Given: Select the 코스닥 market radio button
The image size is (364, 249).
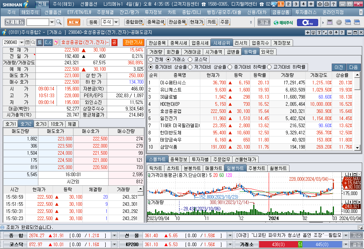Looking at the screenshot, I should click(190, 59).
